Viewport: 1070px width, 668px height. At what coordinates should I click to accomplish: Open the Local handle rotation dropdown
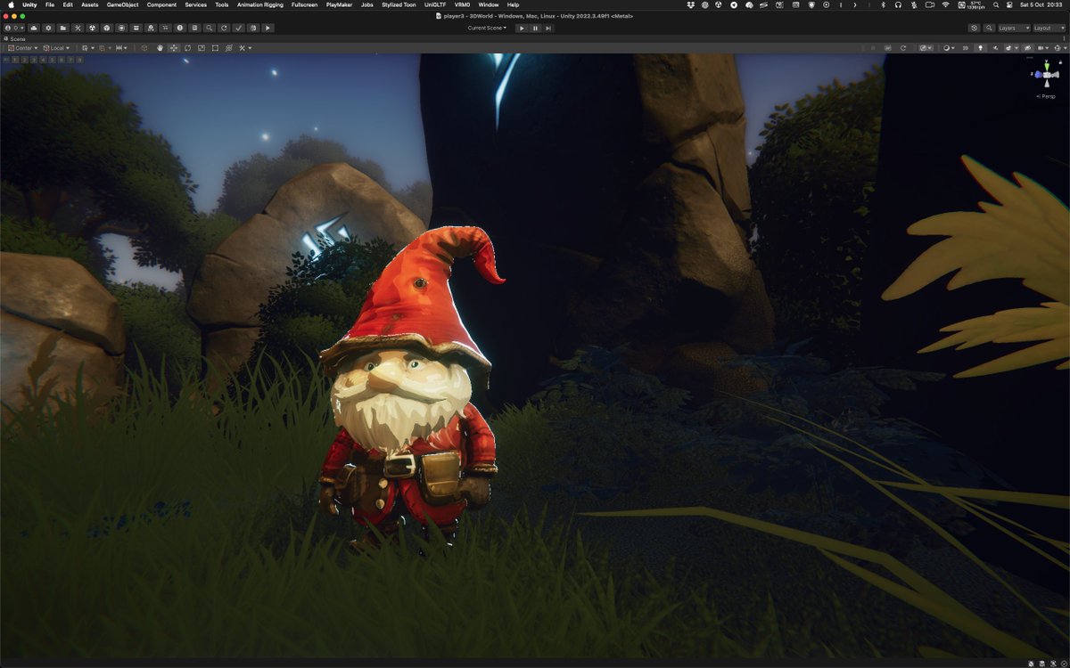[56, 48]
